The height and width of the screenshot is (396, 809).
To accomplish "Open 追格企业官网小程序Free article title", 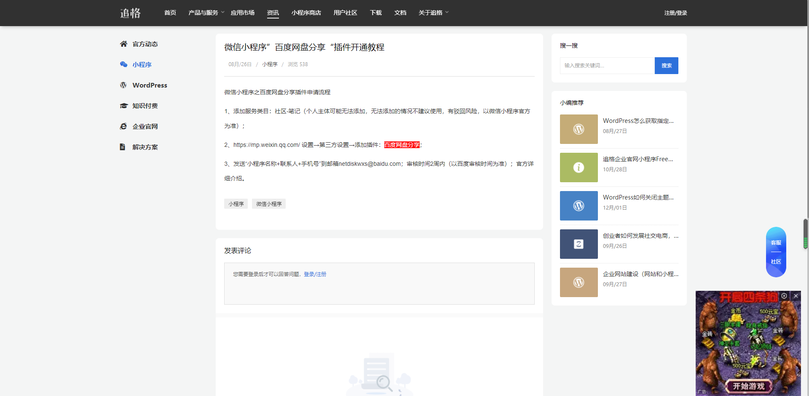I will point(638,159).
